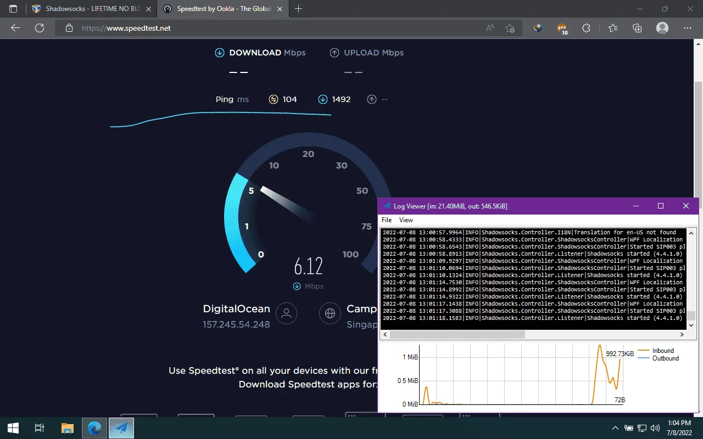This screenshot has width=703, height=439.
Task: Click the log horizontal scrollbar right arrow
Action: point(683,334)
